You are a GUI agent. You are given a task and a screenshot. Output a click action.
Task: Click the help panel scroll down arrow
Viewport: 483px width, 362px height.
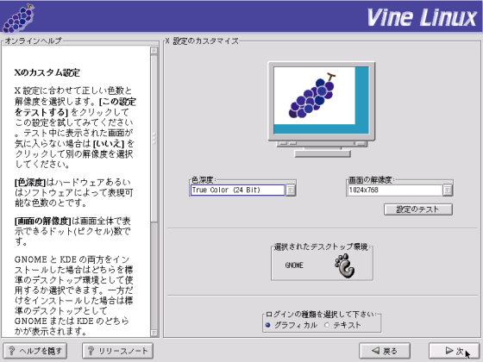pyautogui.click(x=154, y=333)
